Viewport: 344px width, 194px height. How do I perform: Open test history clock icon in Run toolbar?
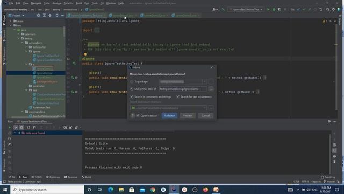coord(65,127)
